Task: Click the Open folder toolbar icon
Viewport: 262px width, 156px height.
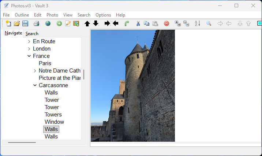Action: coord(17,23)
